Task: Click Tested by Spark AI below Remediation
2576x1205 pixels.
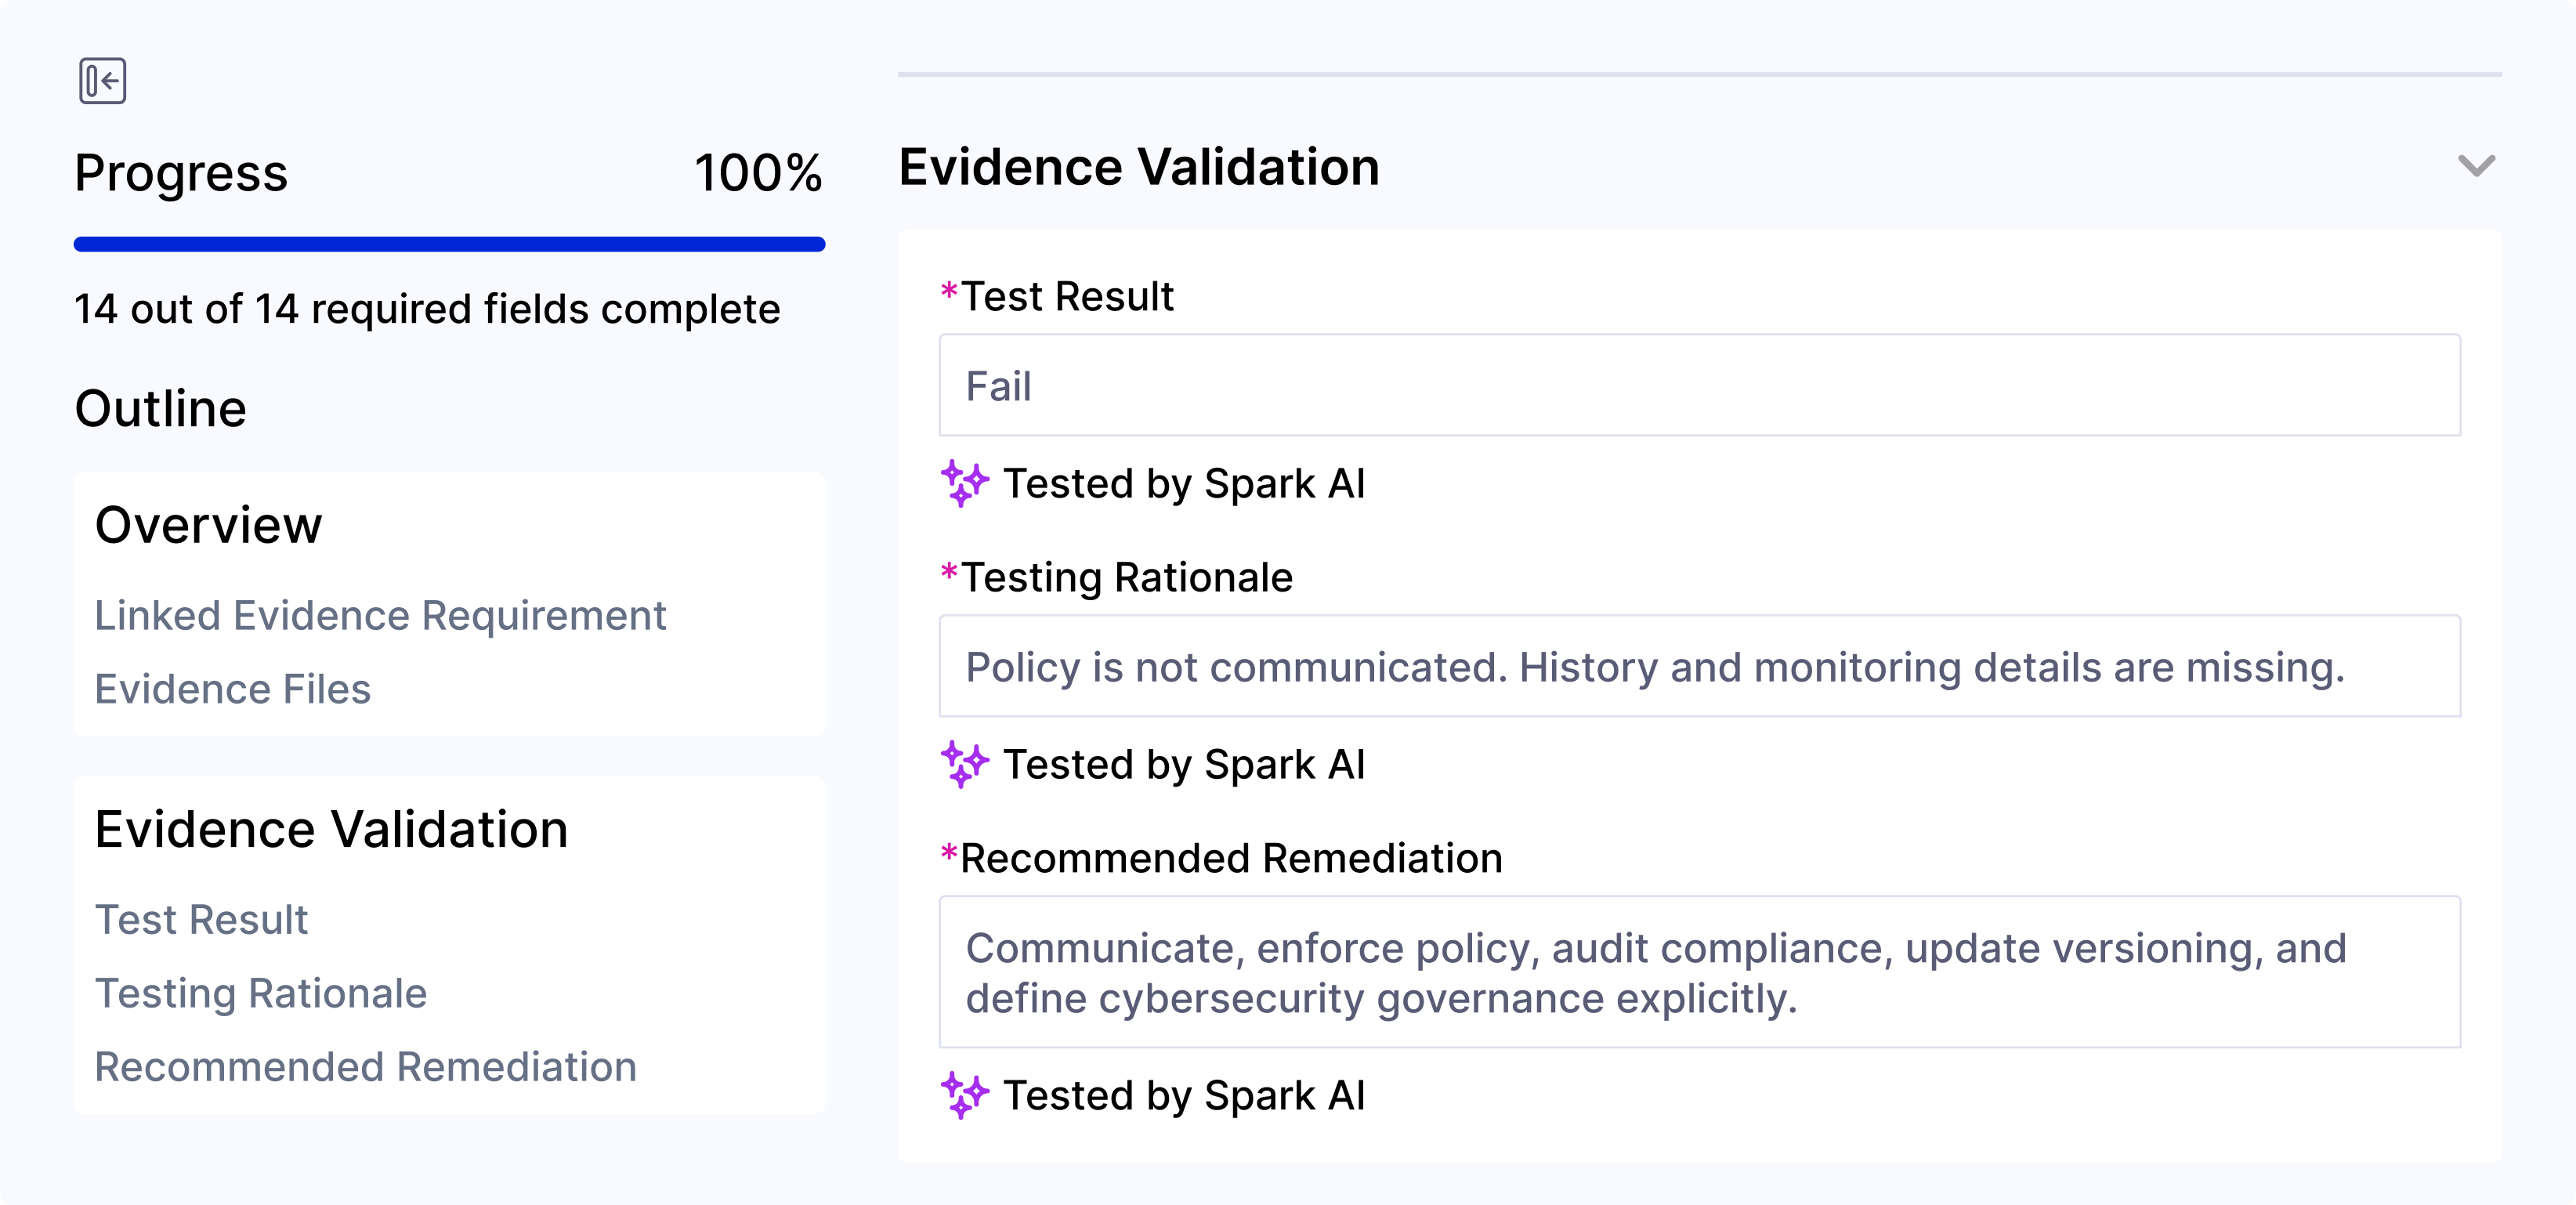Action: (x=1184, y=1096)
